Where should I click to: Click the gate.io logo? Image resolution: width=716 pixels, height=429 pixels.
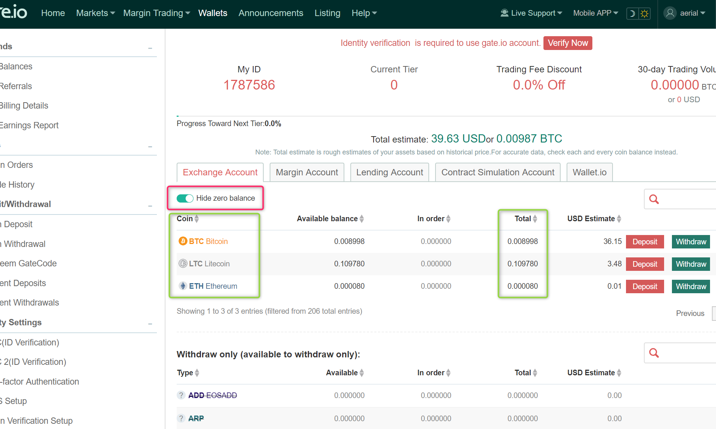tap(14, 12)
